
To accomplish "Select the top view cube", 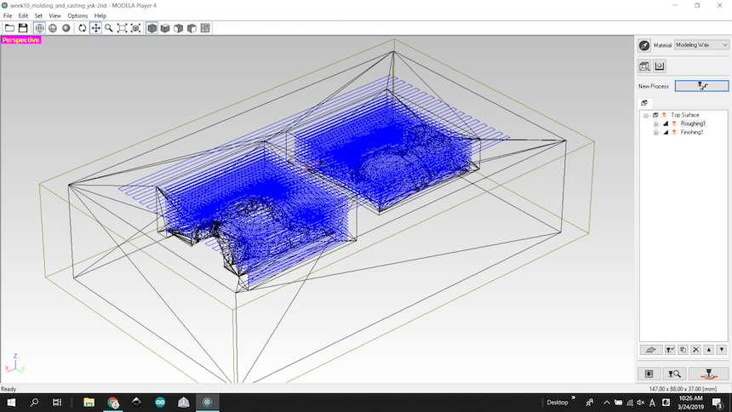I will click(165, 28).
